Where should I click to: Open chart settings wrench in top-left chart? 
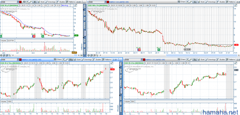(x=30, y=2)
